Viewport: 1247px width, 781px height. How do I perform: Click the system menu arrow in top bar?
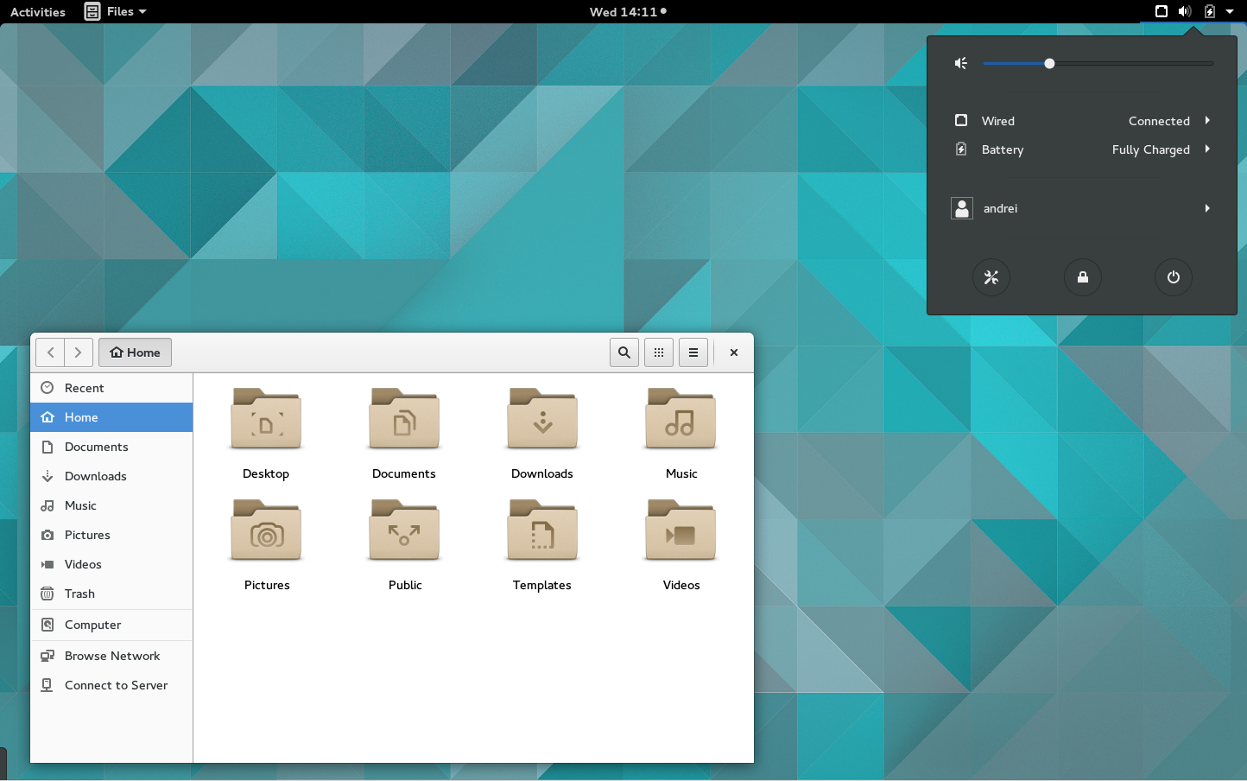(1230, 12)
